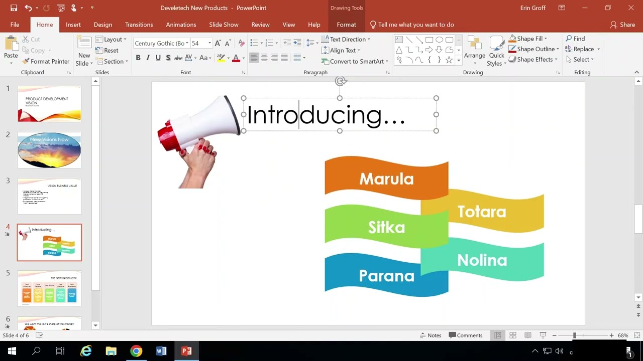The width and height of the screenshot is (643, 361).
Task: Open the Arrange options
Action: pyautogui.click(x=474, y=51)
